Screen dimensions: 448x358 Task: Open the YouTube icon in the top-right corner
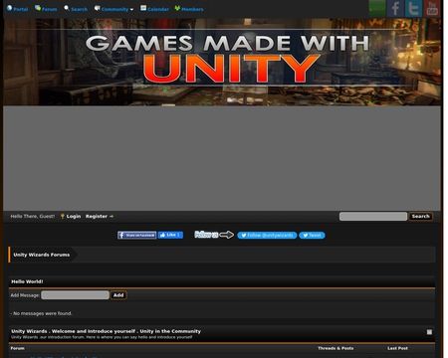pyautogui.click(x=432, y=8)
